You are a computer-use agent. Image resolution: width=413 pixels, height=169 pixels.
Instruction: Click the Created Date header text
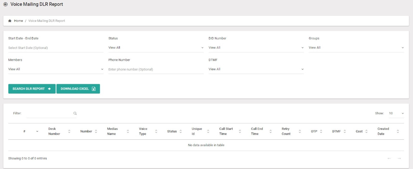(x=383, y=132)
